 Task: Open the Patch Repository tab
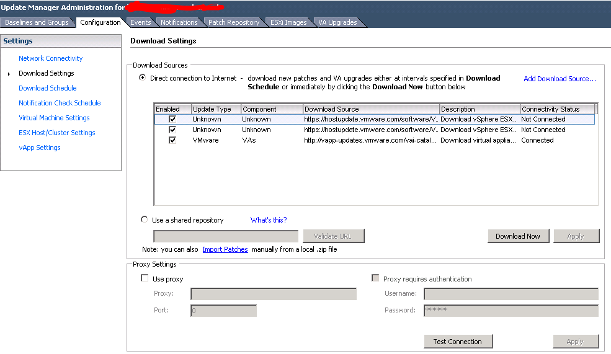233,22
